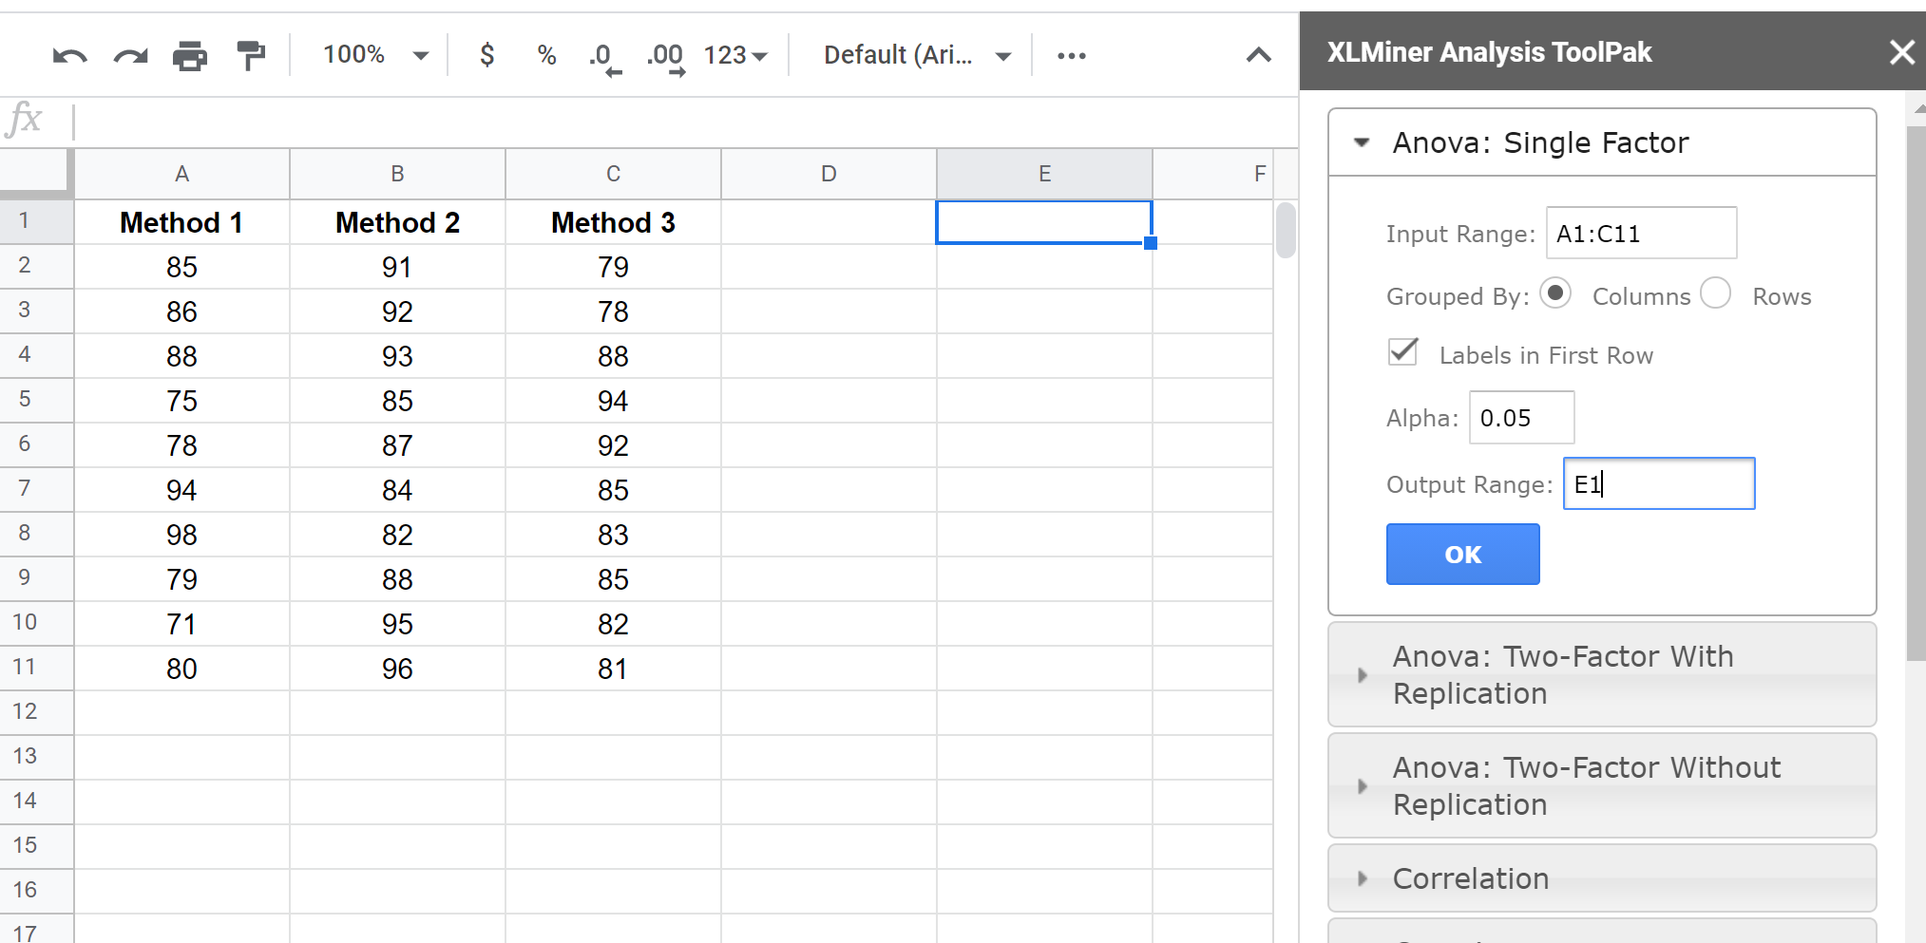
Task: Select the Paint format tool
Action: click(x=251, y=56)
